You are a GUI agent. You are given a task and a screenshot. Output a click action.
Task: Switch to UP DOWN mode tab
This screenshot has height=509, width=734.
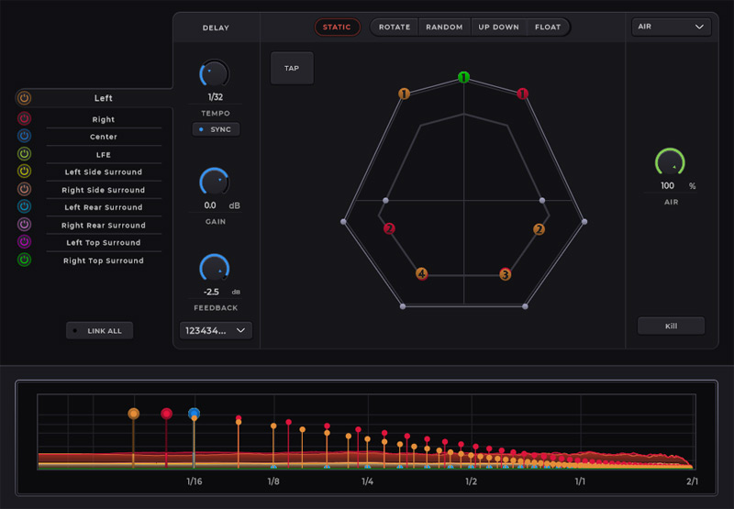498,28
